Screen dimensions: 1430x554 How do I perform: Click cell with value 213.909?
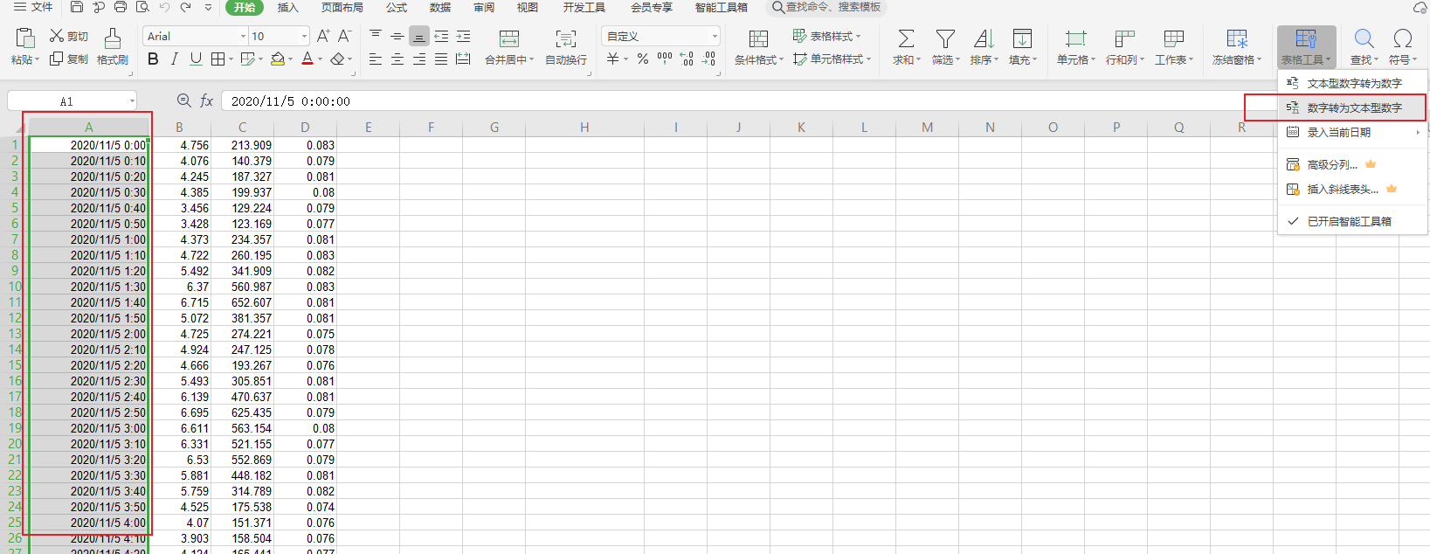(x=242, y=145)
